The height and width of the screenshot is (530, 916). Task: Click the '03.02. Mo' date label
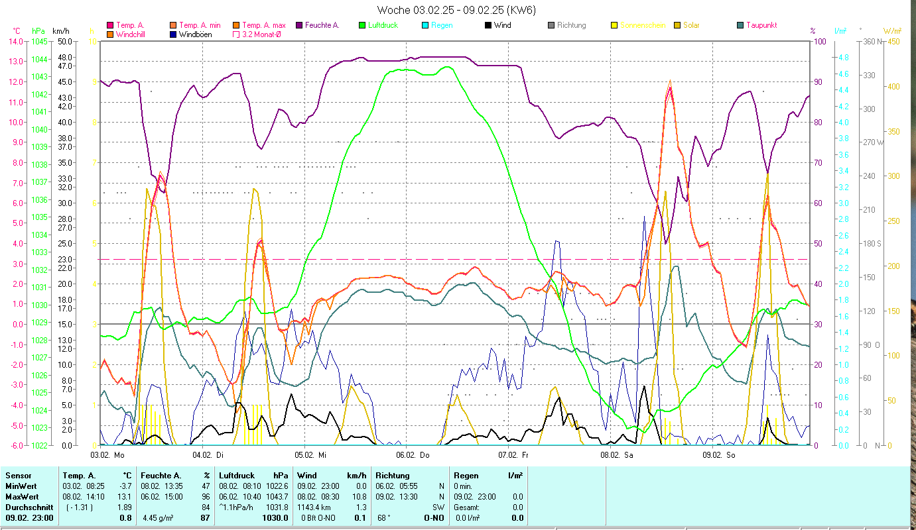coord(107,455)
